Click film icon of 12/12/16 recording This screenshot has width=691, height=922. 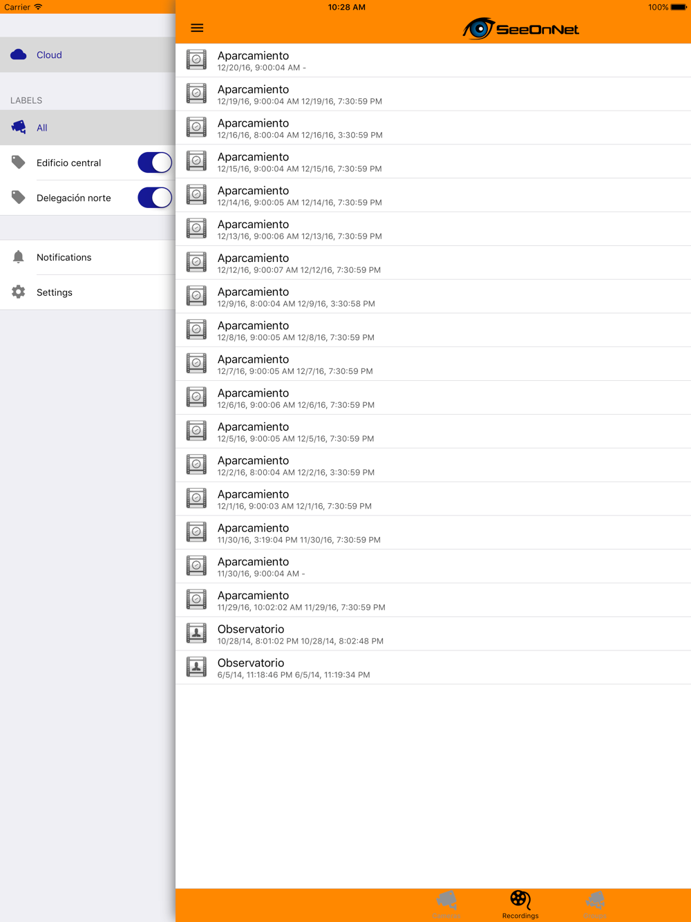click(x=196, y=263)
